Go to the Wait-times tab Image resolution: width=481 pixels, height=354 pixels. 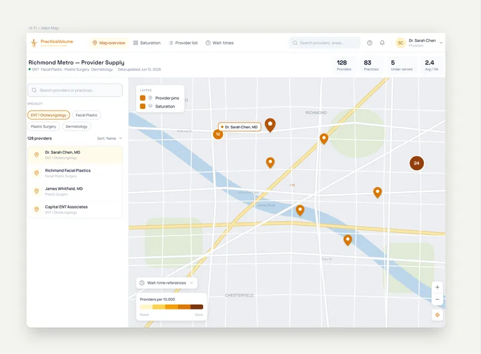(219, 43)
